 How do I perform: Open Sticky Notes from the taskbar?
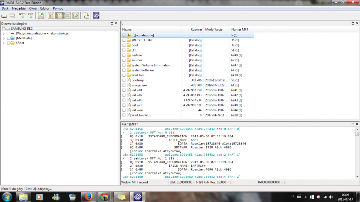pos(121,197)
